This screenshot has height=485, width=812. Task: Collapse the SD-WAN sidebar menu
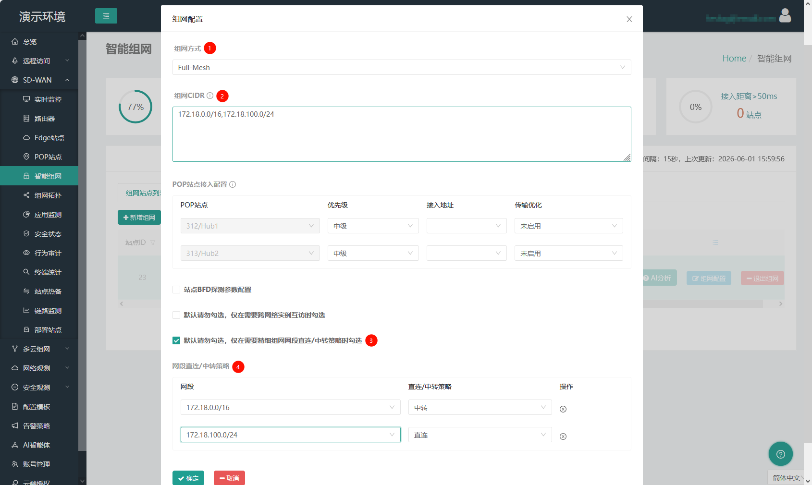pos(39,80)
